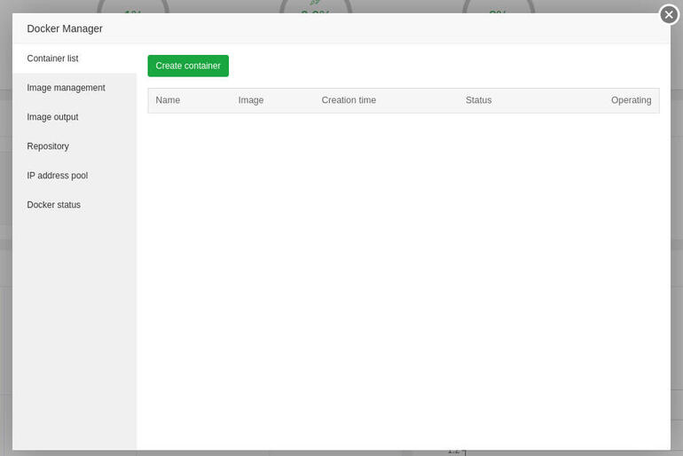Click the Docker Manager title text

(65, 28)
